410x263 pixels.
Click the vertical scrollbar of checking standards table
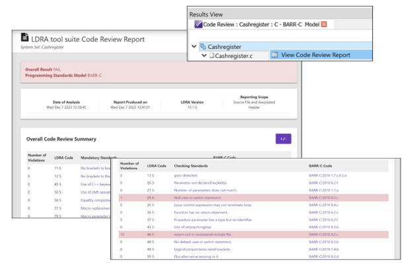[397, 209]
